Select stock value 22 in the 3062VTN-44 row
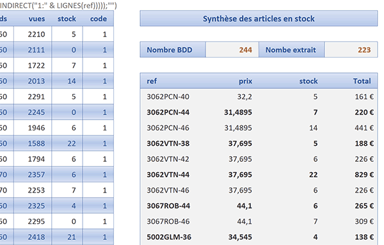The height and width of the screenshot is (245, 384). coord(313,175)
